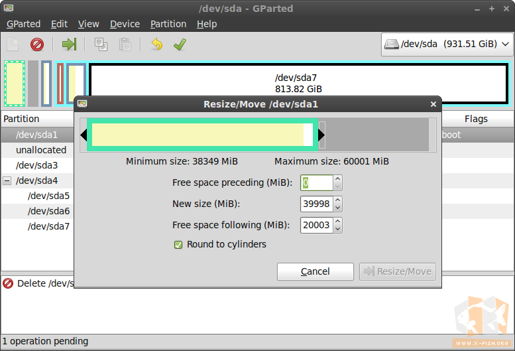Click the red-bordered partition block in disk map
The height and width of the screenshot is (351, 515).
60,84
